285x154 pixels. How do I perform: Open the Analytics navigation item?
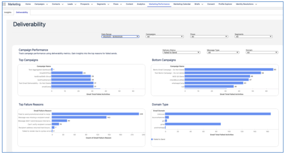click(x=141, y=4)
